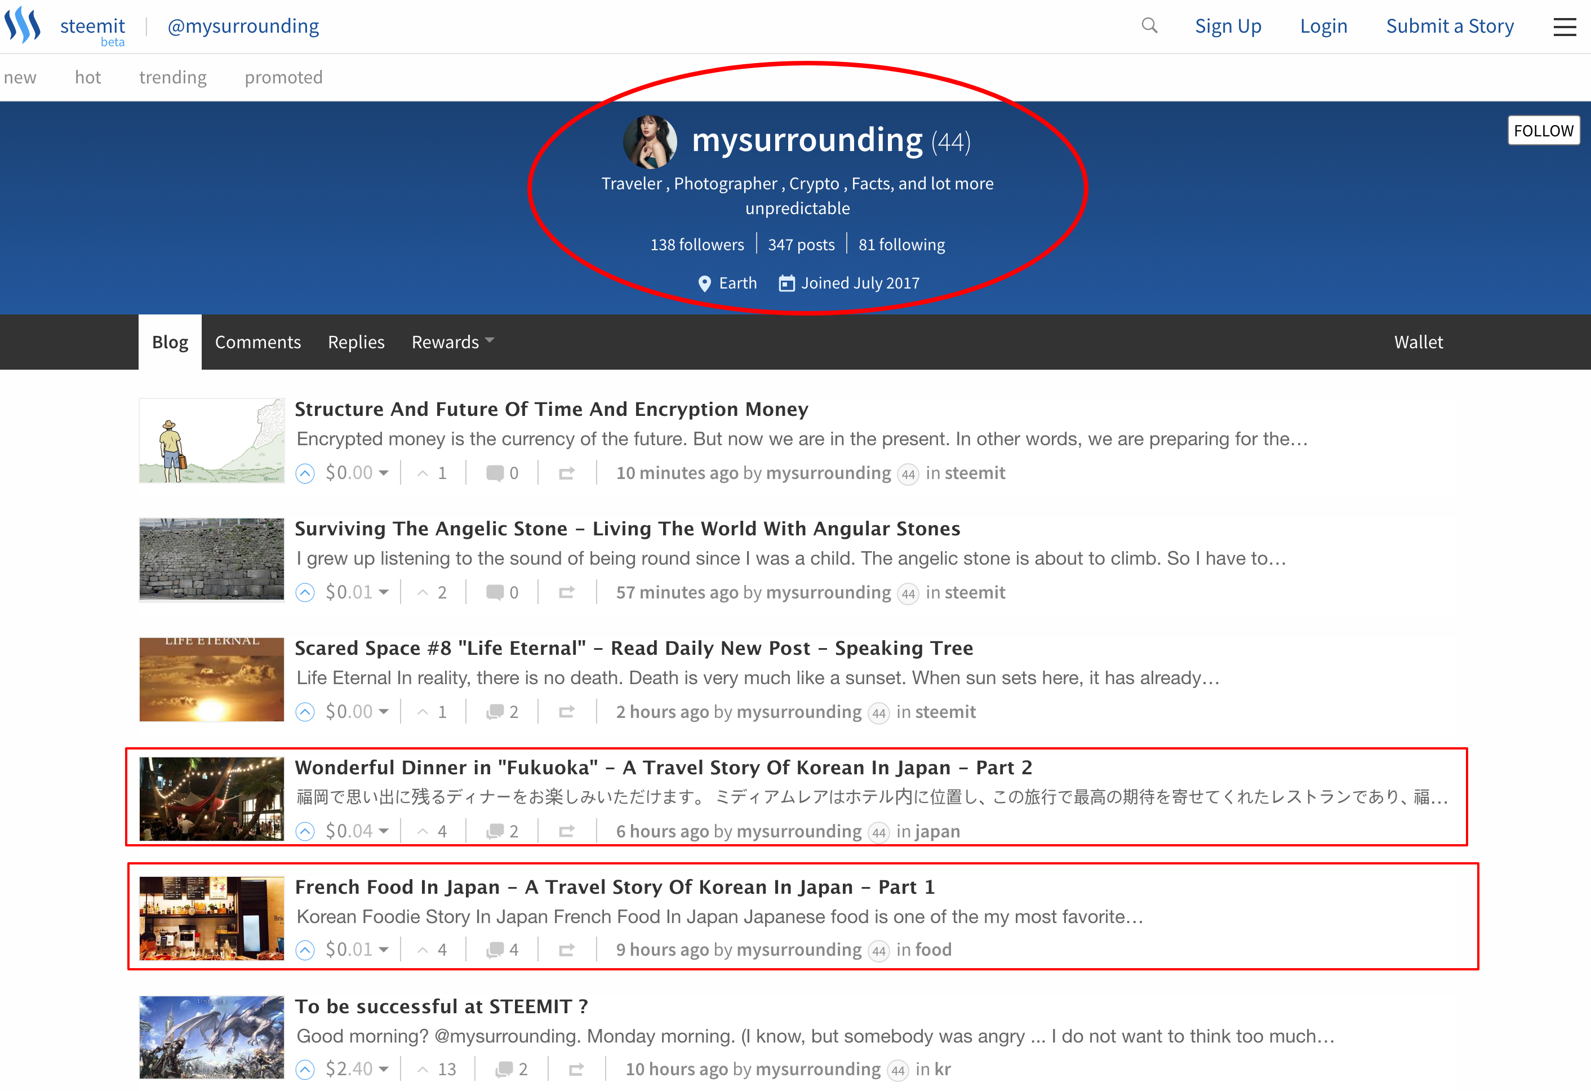Expand the Rewards dropdown

[452, 342]
